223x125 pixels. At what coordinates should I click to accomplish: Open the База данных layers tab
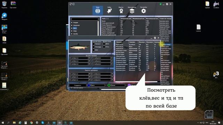coord(132,10)
